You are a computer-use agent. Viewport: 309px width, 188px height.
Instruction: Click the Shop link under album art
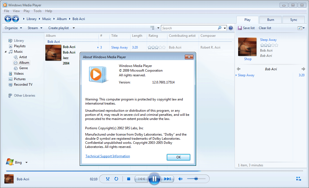[248, 59]
